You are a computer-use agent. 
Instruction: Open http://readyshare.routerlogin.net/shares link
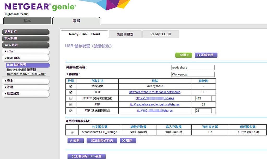click(x=155, y=92)
